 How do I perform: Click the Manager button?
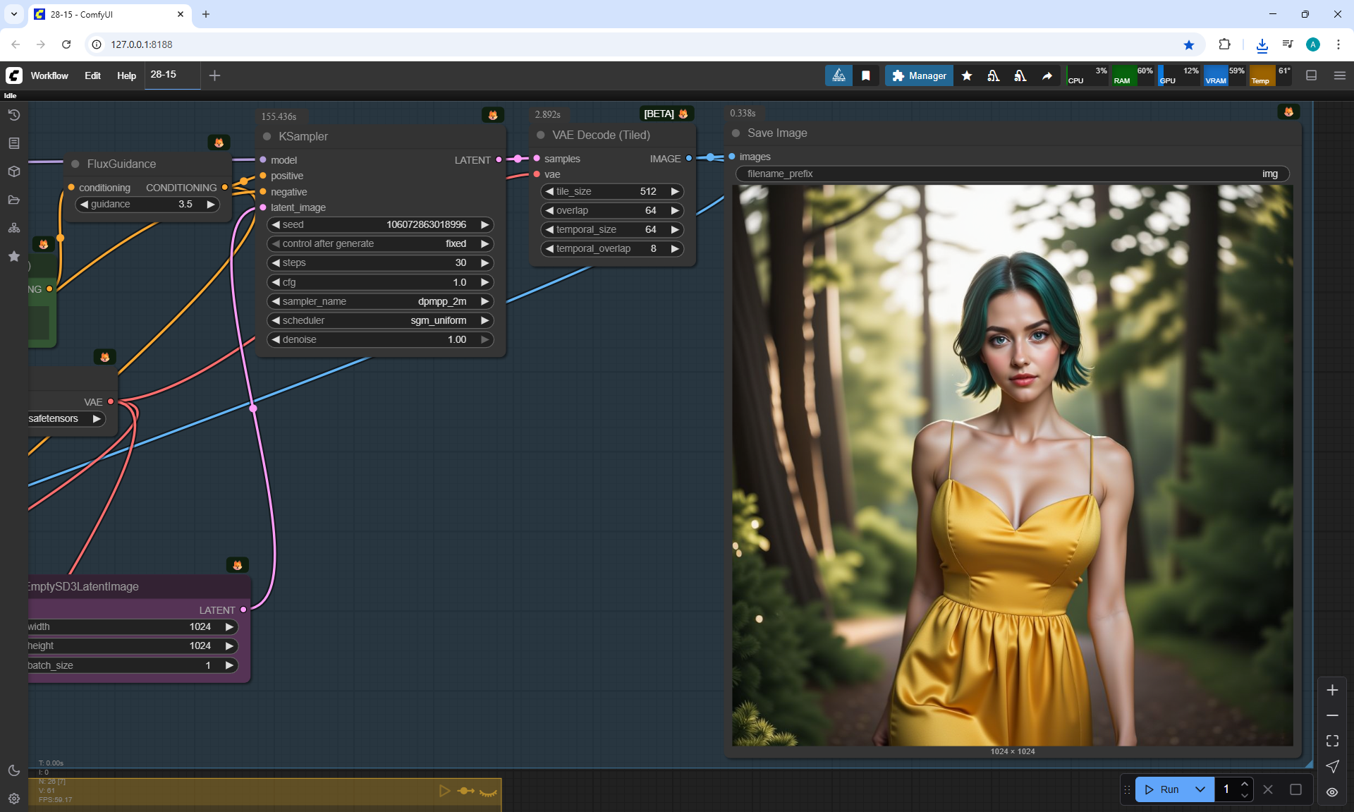919,75
